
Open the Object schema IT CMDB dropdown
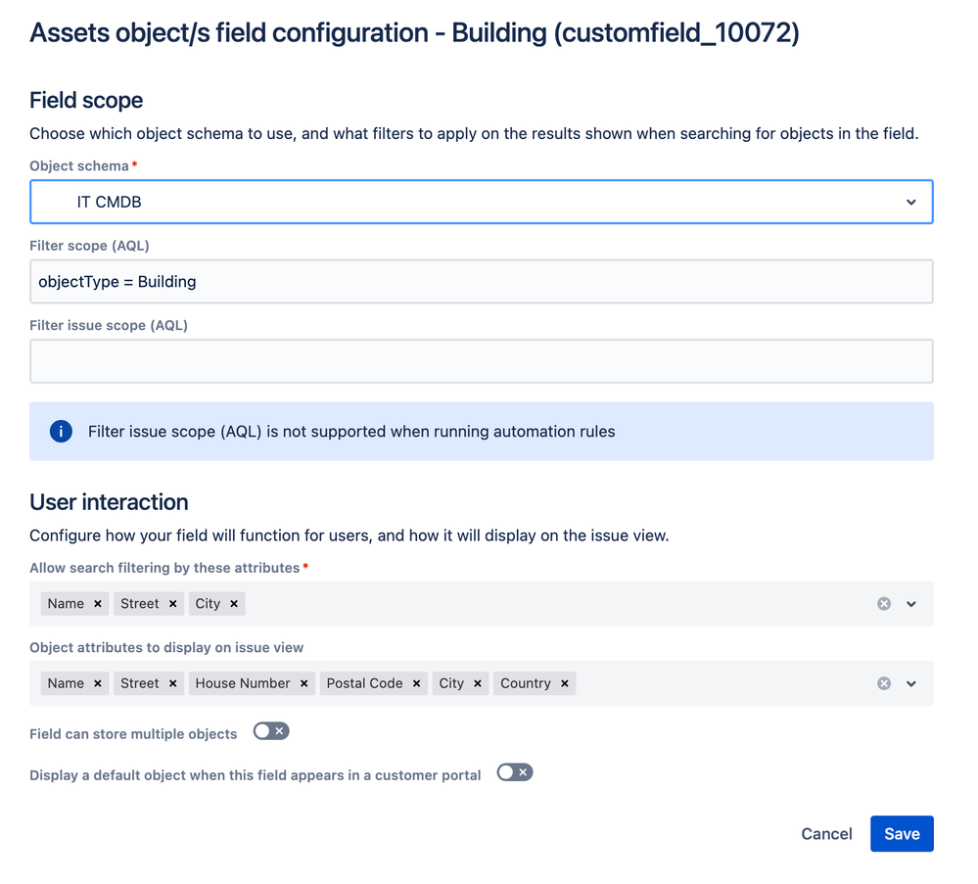tap(482, 202)
